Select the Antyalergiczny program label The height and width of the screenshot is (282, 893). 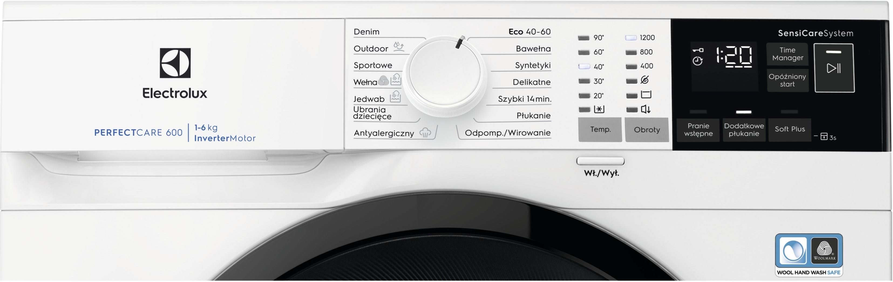tap(384, 133)
